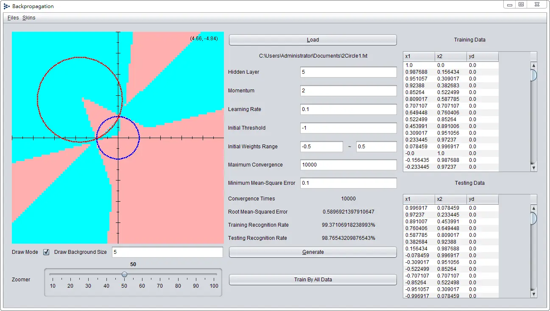
Task: Click the Training Recognition Rate value 99.37106918238993%
Action: (349, 225)
